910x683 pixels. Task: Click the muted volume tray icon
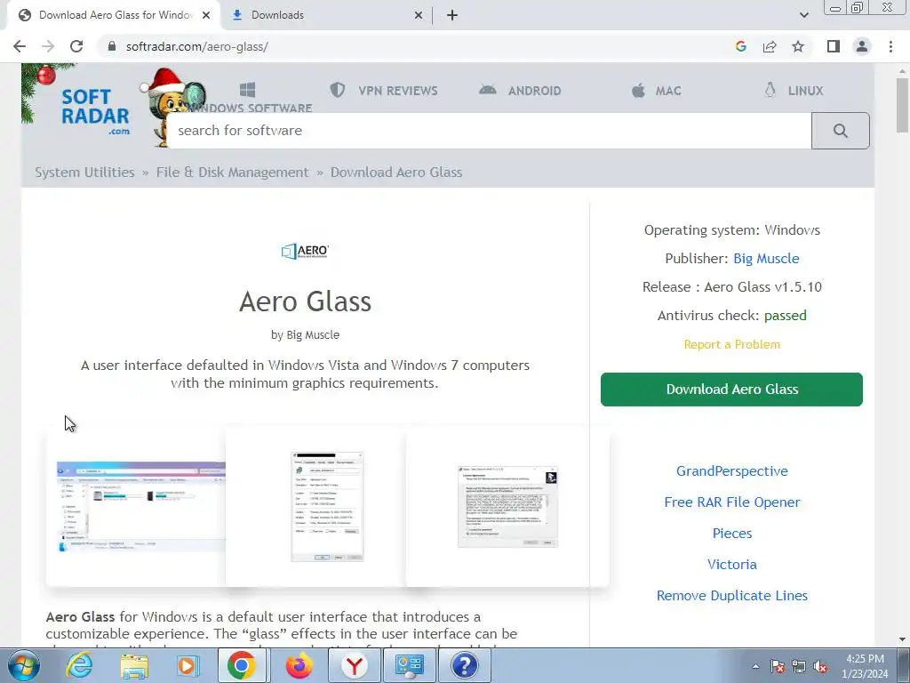click(x=820, y=667)
